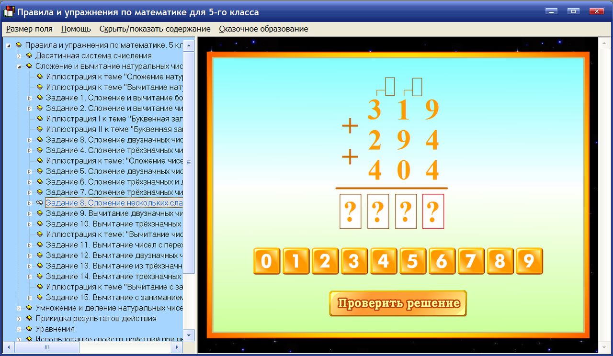Click the orange digit 4 tile
Image resolution: width=613 pixels, height=356 pixels.
[x=384, y=261]
